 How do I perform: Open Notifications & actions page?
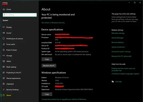[x=15, y=39]
